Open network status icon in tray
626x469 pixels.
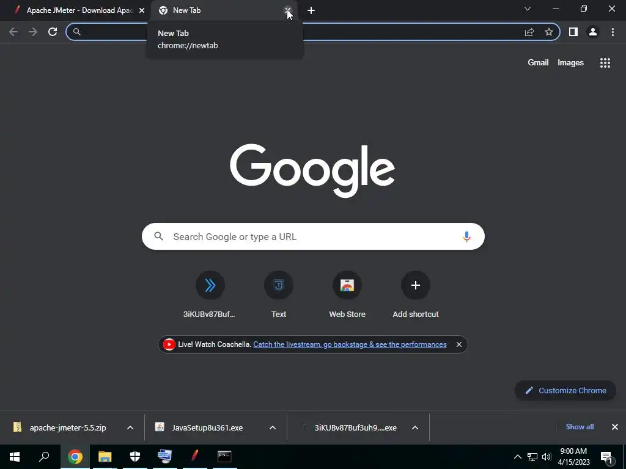pyautogui.click(x=532, y=457)
